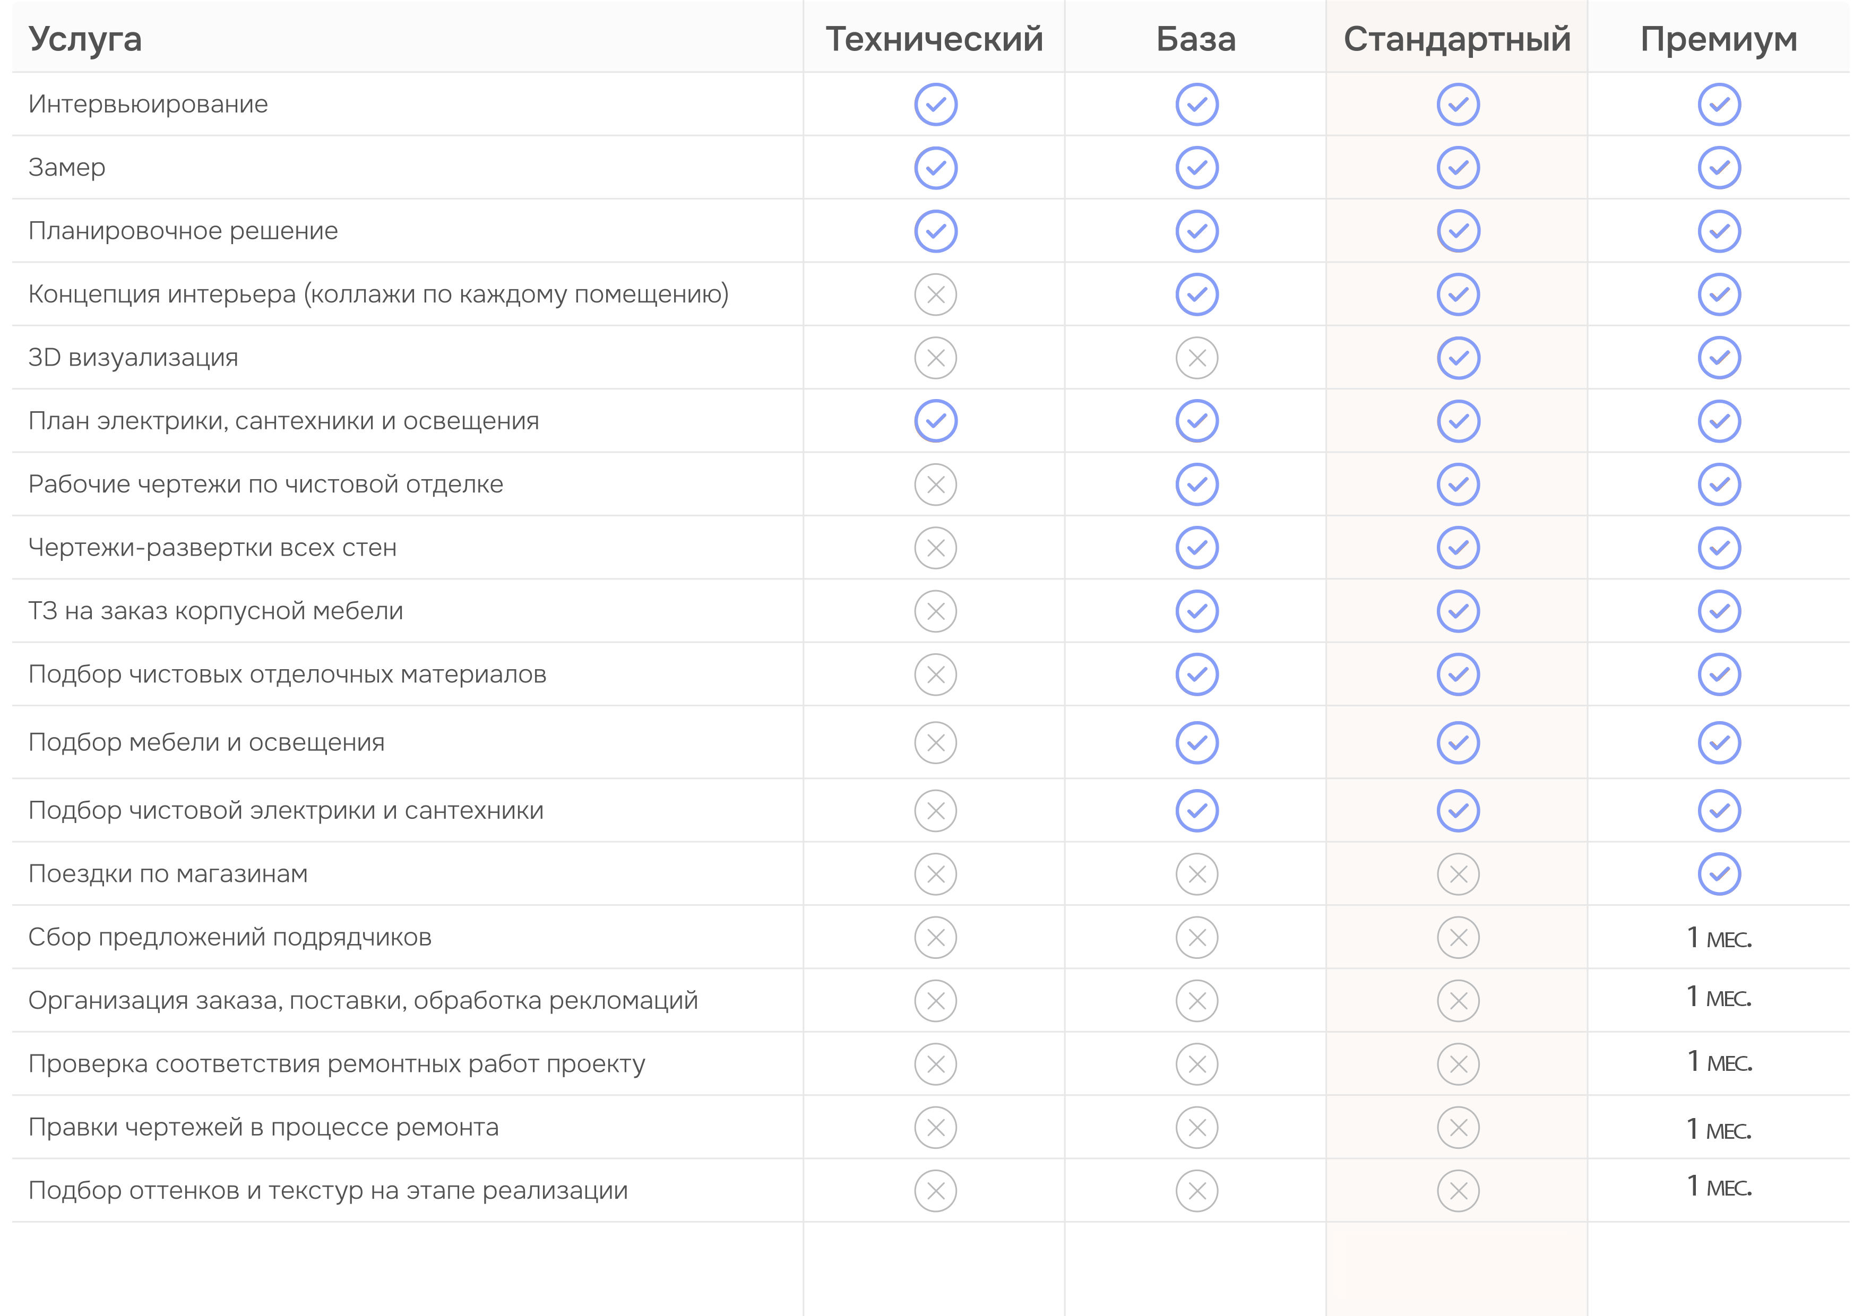The width and height of the screenshot is (1862, 1316).
Task: Click the Услуга header label
Action: [85, 40]
